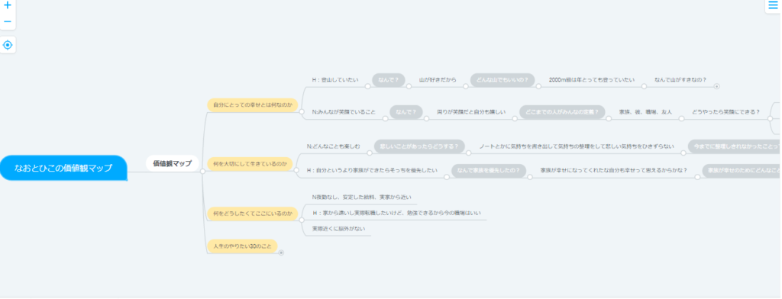Select the どうやったら笑顔にできる？ node
The height and width of the screenshot is (299, 782).
tap(725, 112)
